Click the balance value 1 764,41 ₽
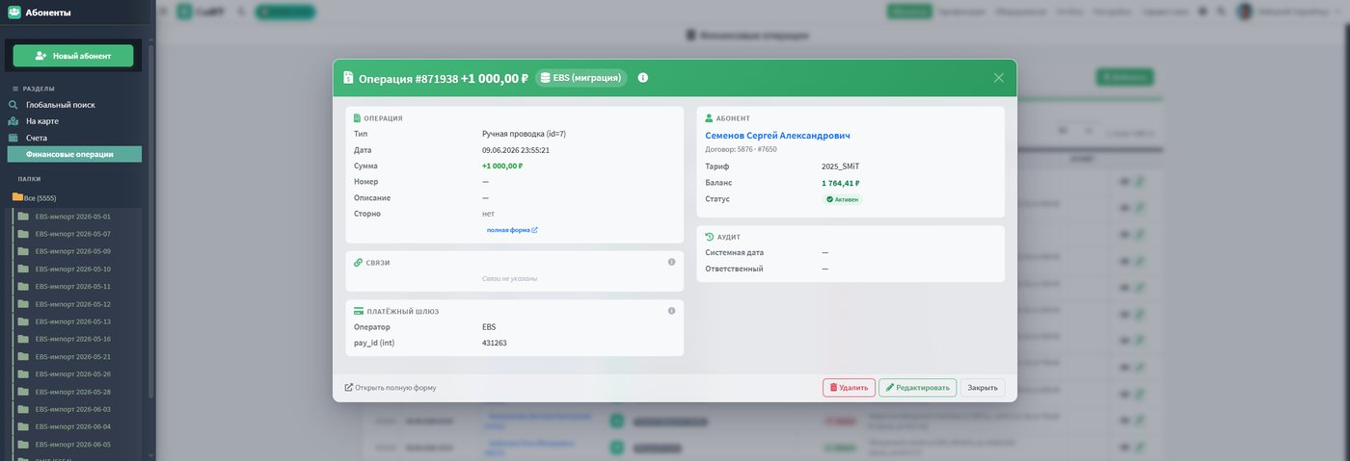 pyautogui.click(x=841, y=183)
